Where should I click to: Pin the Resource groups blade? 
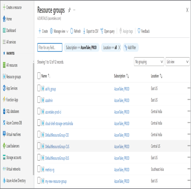(69, 10)
